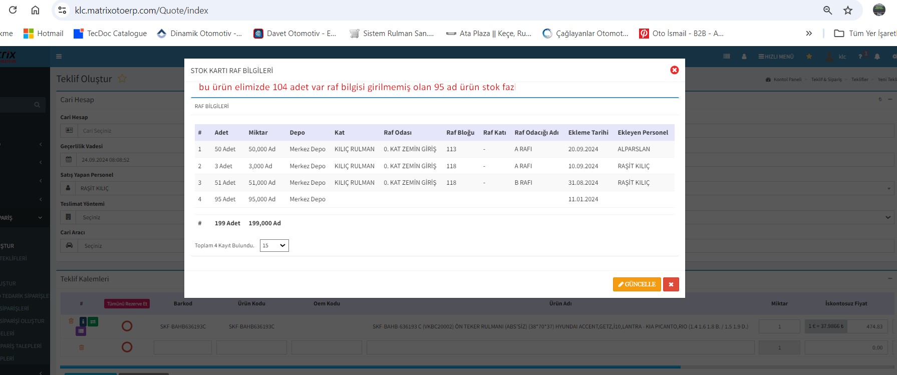Toggle the sidebar hamburger menu
897x375 pixels.
pyautogui.click(x=59, y=57)
